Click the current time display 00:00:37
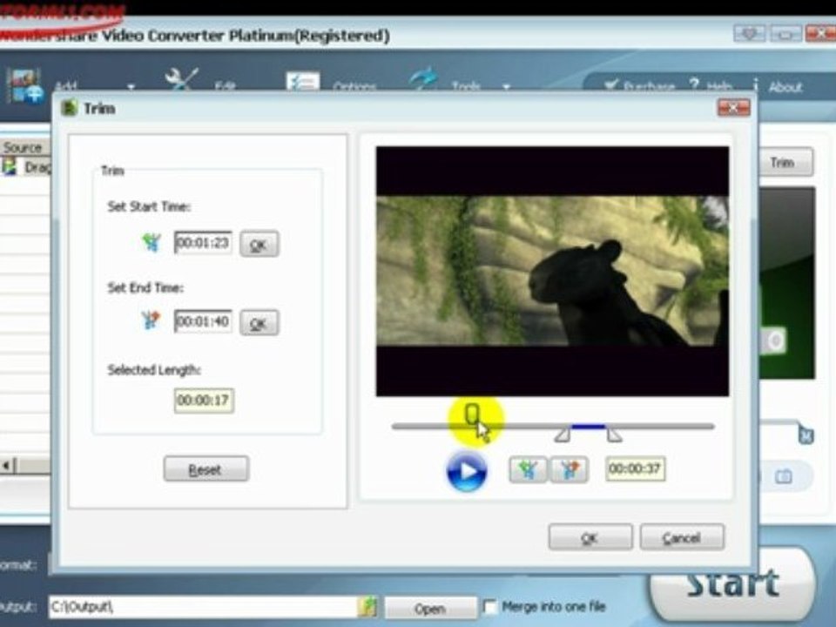 pos(635,469)
